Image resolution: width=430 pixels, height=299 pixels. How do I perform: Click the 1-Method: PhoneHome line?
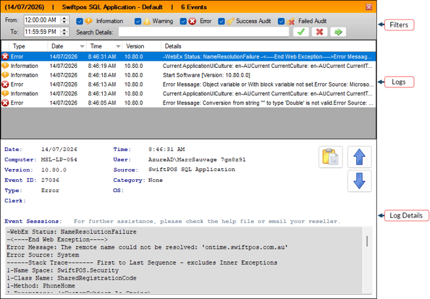point(41,286)
